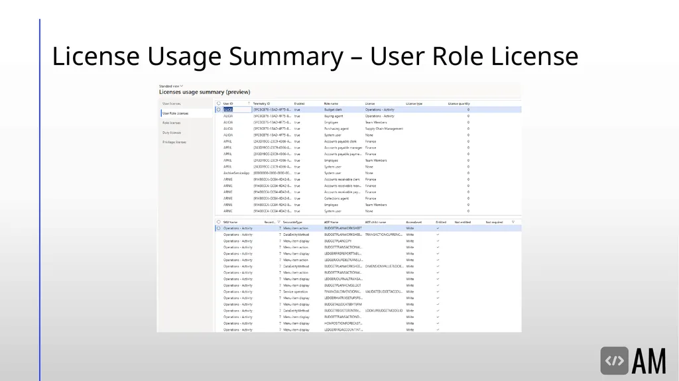Click the Role name column header

tap(331, 103)
